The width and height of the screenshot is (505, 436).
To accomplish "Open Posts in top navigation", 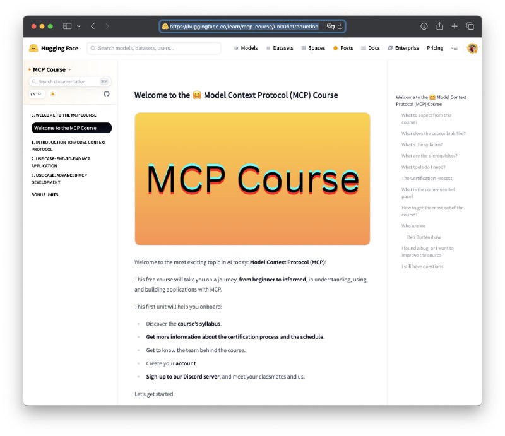I will [x=343, y=48].
